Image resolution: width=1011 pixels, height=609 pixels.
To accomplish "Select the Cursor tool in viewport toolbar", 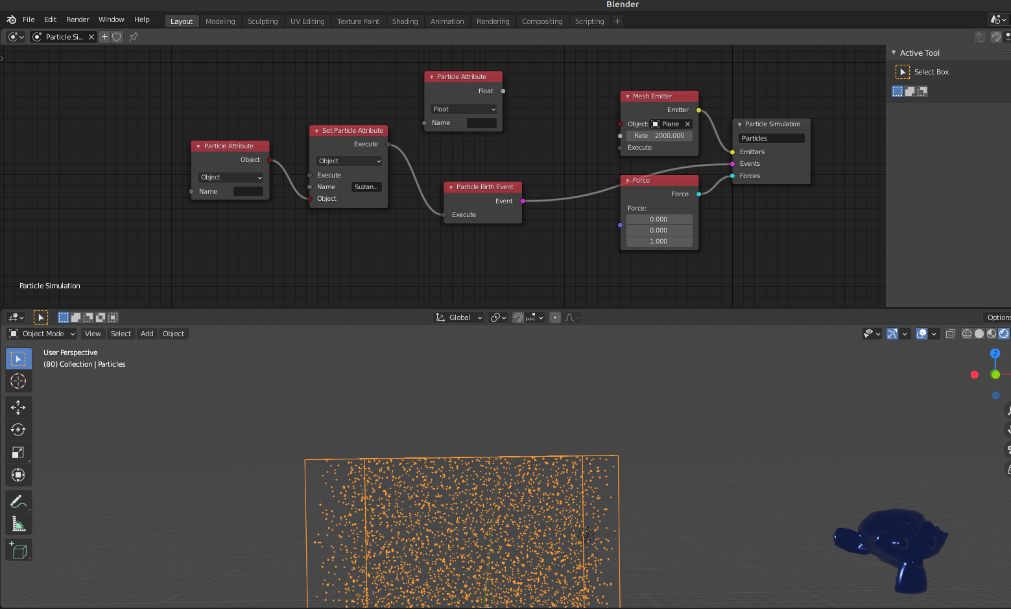I will click(x=18, y=382).
